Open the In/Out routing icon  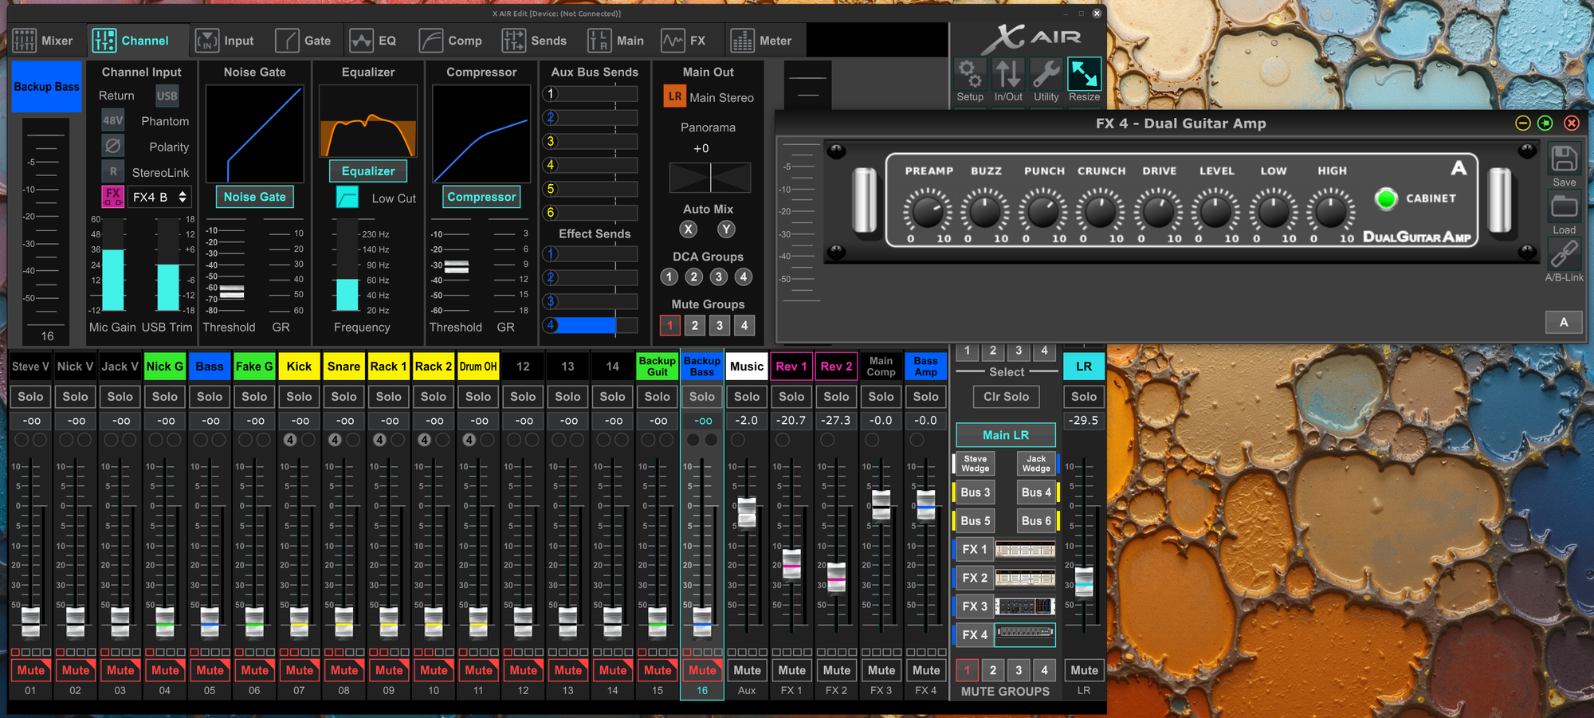point(1007,74)
